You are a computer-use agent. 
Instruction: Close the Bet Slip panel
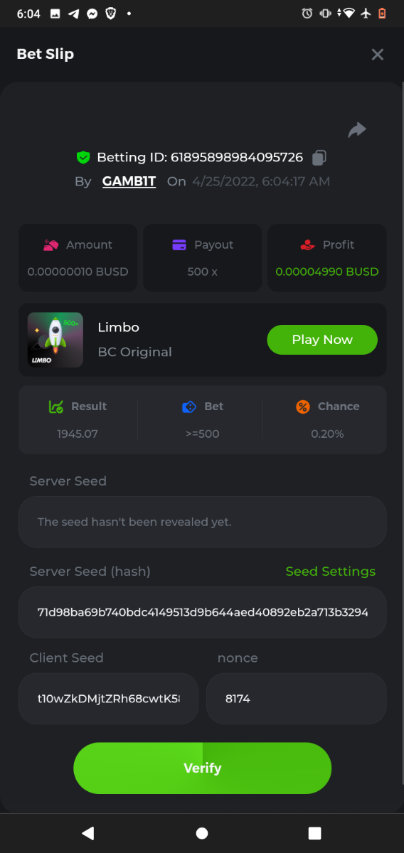pos(378,54)
